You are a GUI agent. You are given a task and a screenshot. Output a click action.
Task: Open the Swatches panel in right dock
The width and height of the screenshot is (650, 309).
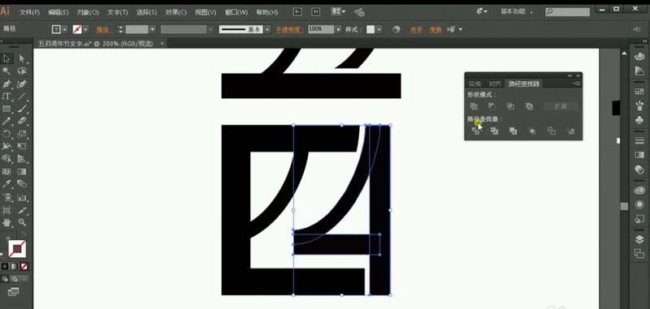[x=639, y=91]
